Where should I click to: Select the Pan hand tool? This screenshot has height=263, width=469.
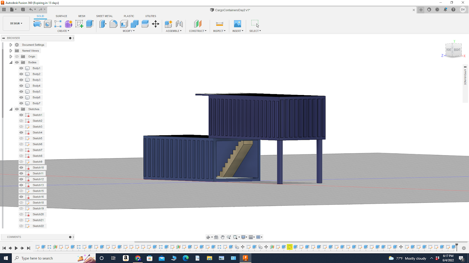[222, 237]
